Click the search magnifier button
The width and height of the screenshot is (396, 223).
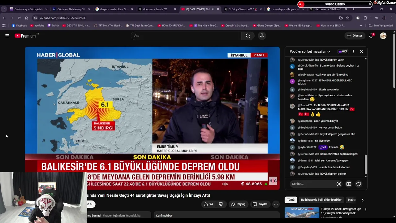pyautogui.click(x=248, y=36)
